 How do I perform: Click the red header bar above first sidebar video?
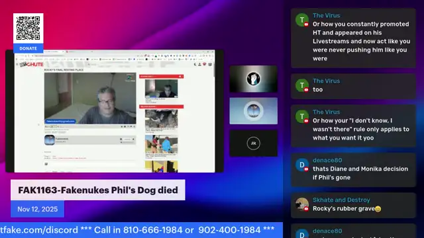[161, 77]
